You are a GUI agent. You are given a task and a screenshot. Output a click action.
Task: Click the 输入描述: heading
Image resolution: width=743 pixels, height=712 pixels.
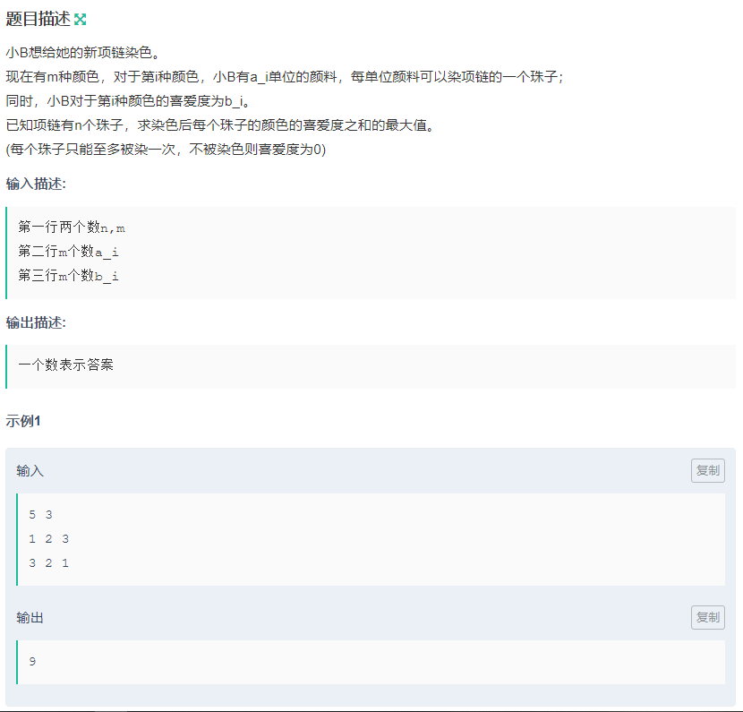[x=36, y=184]
